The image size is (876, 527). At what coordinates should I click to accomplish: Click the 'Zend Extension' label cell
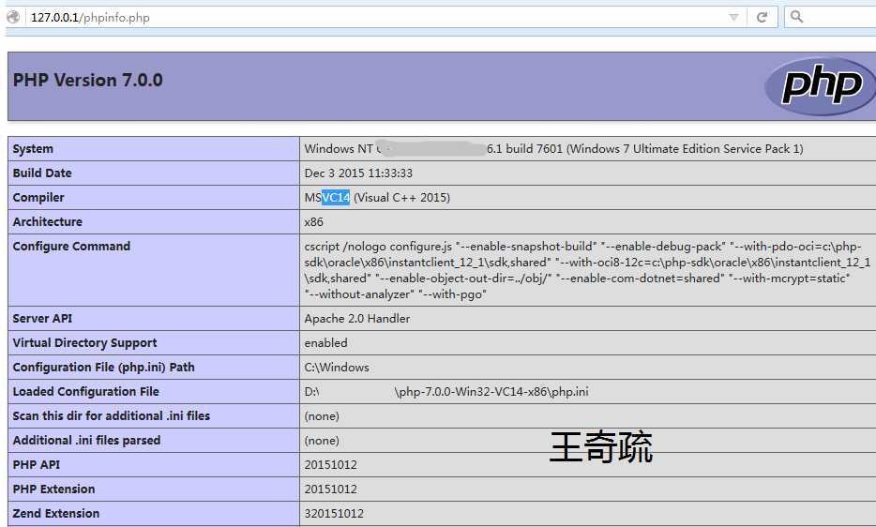click(154, 513)
